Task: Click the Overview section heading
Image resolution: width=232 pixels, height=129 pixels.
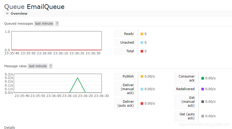Action: point(19,13)
